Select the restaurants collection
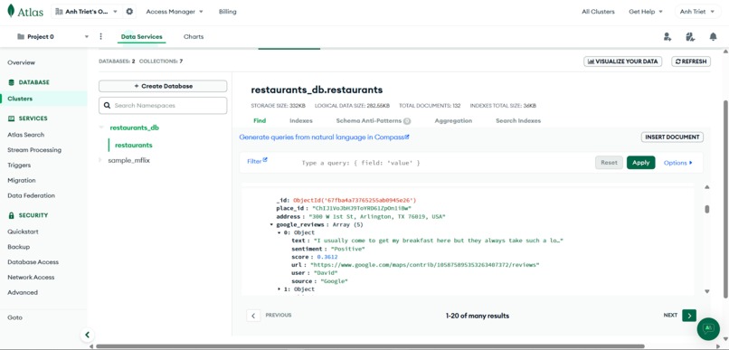Screen dimensions: 729x350 tap(134, 145)
